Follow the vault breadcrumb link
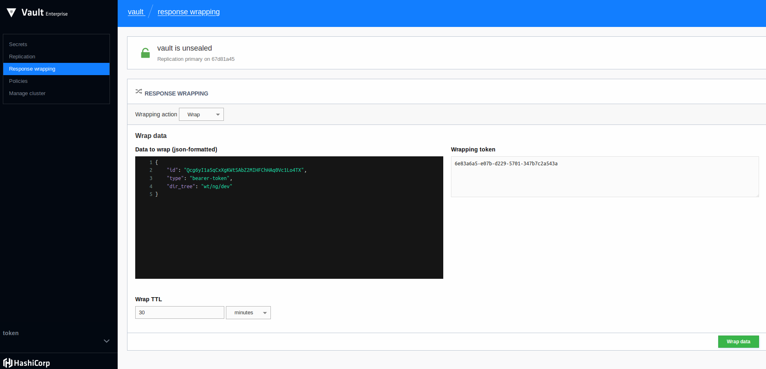 [x=136, y=12]
